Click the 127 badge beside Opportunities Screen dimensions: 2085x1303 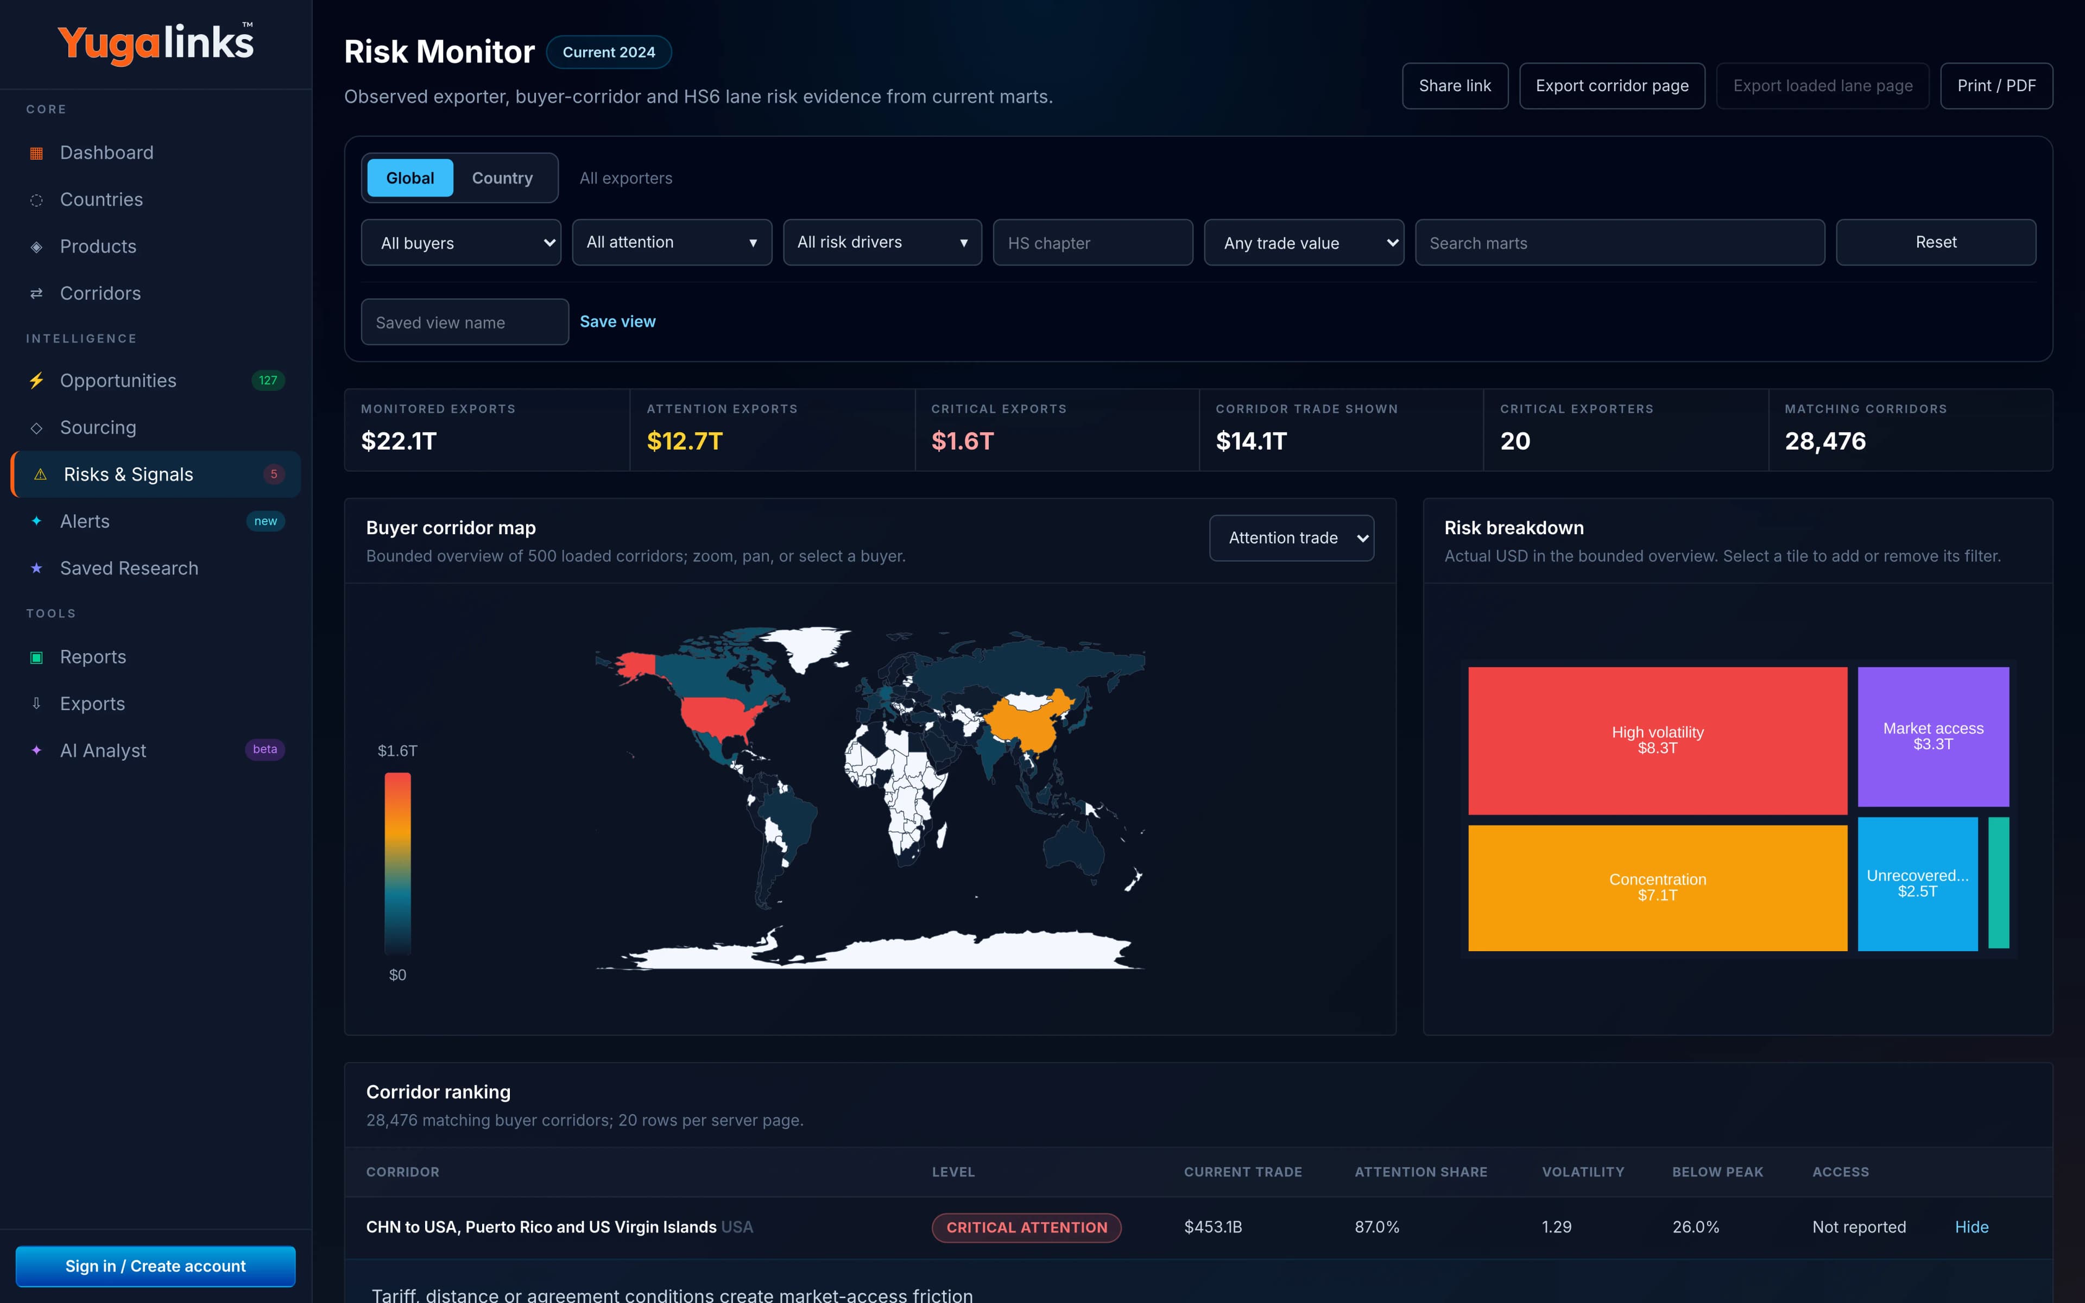coord(268,381)
